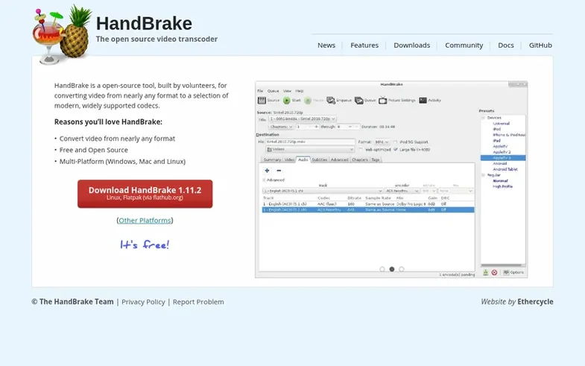This screenshot has height=366, width=585.
Task: Toggle the Web optimized checkbox
Action: point(361,150)
